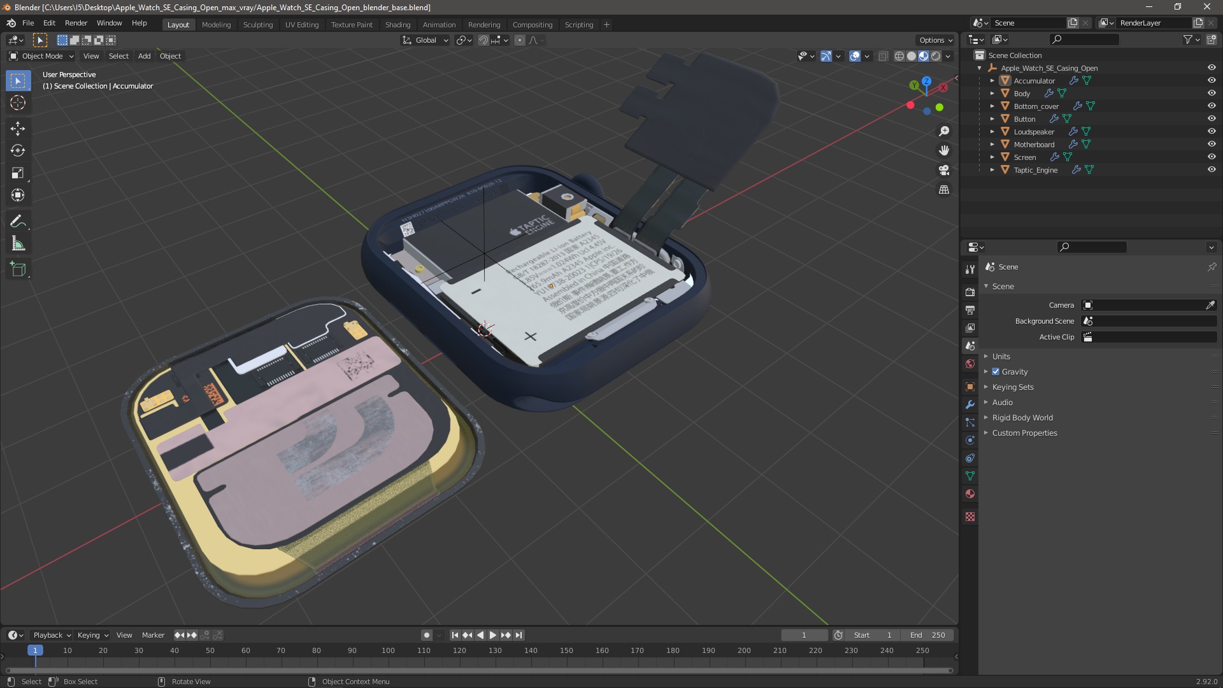
Task: Select the Measure tool
Action: point(18,244)
